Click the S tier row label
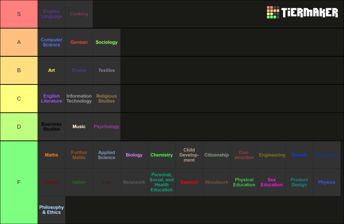This screenshot has width=344, height=224. [19, 14]
